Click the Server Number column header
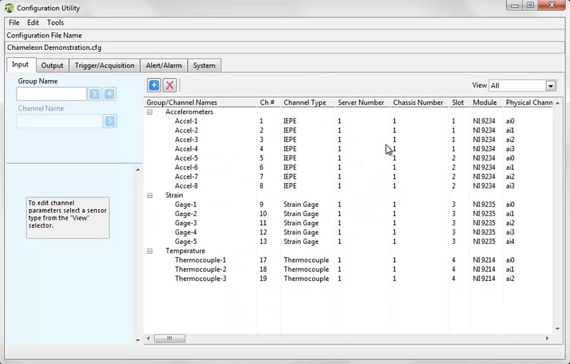 click(x=363, y=103)
